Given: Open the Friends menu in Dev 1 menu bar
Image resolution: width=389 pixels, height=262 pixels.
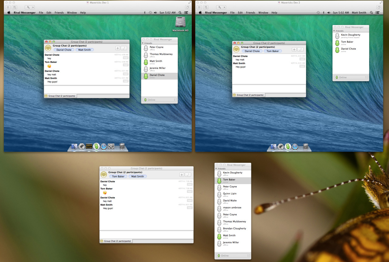Looking at the screenshot, I should pyautogui.click(x=59, y=13).
